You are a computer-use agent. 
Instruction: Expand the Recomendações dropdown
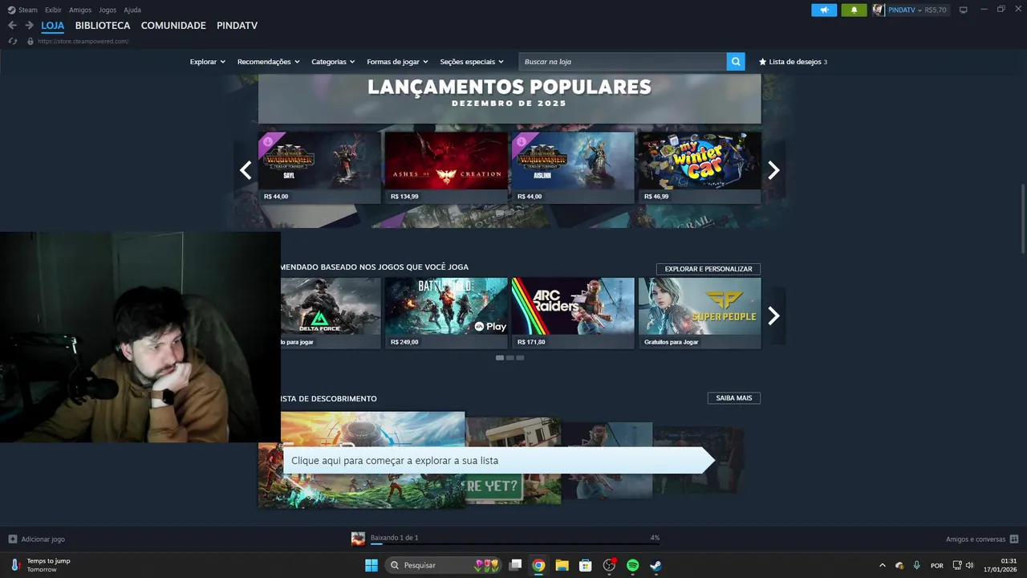pyautogui.click(x=268, y=62)
